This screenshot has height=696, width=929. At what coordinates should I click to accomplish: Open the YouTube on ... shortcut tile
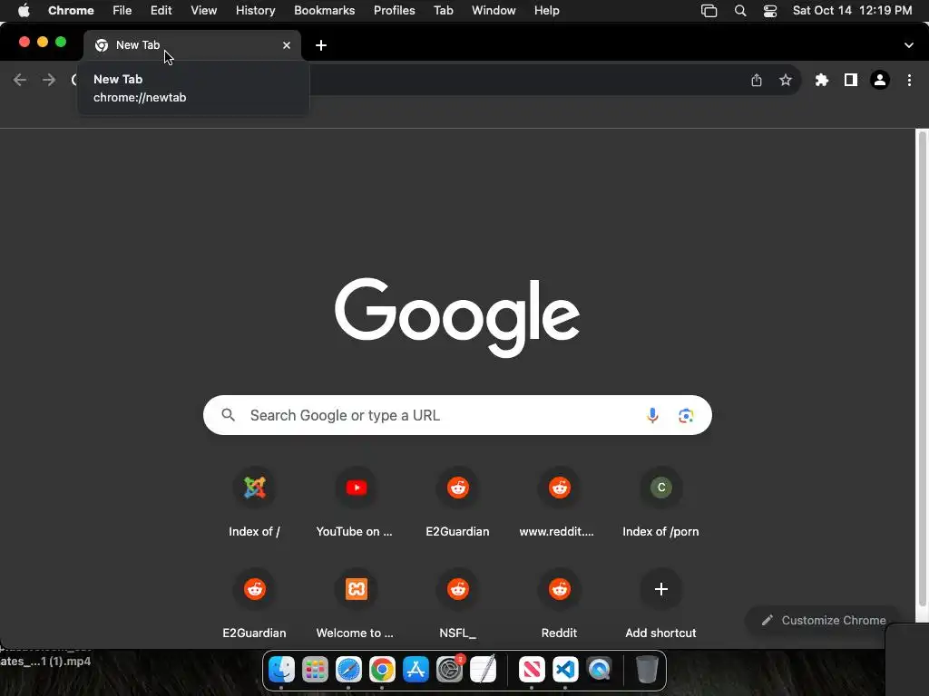pyautogui.click(x=356, y=503)
